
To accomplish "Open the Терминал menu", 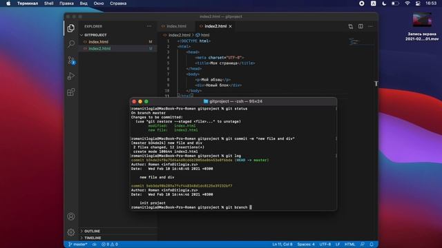I will 28,3.
